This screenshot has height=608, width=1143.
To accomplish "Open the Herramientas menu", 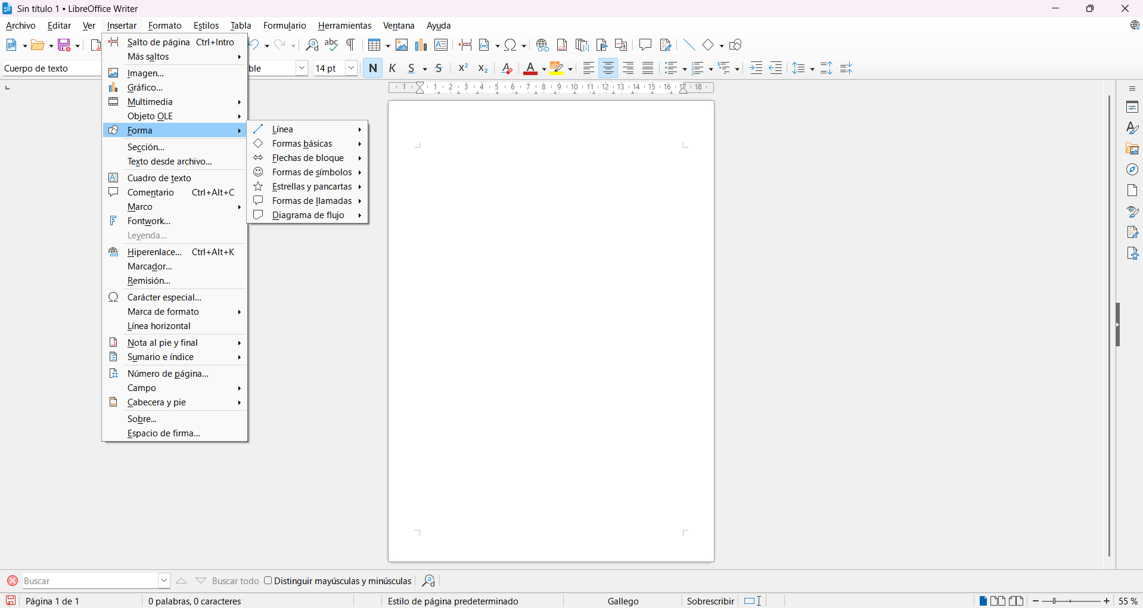I will click(x=344, y=26).
